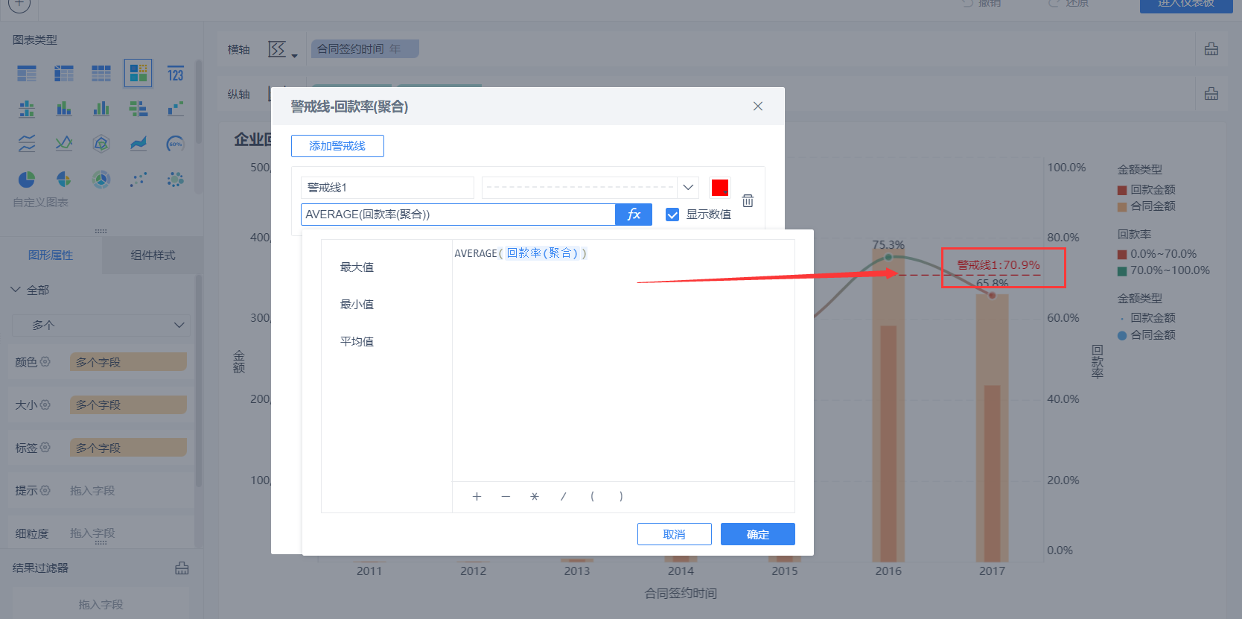
Task: Expand the 多个 dropdown in graphic properties
Action: 101,325
